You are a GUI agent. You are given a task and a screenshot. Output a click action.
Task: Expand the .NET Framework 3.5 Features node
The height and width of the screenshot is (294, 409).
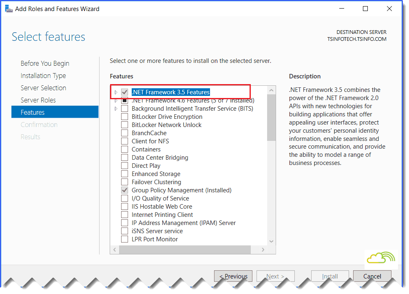point(115,92)
